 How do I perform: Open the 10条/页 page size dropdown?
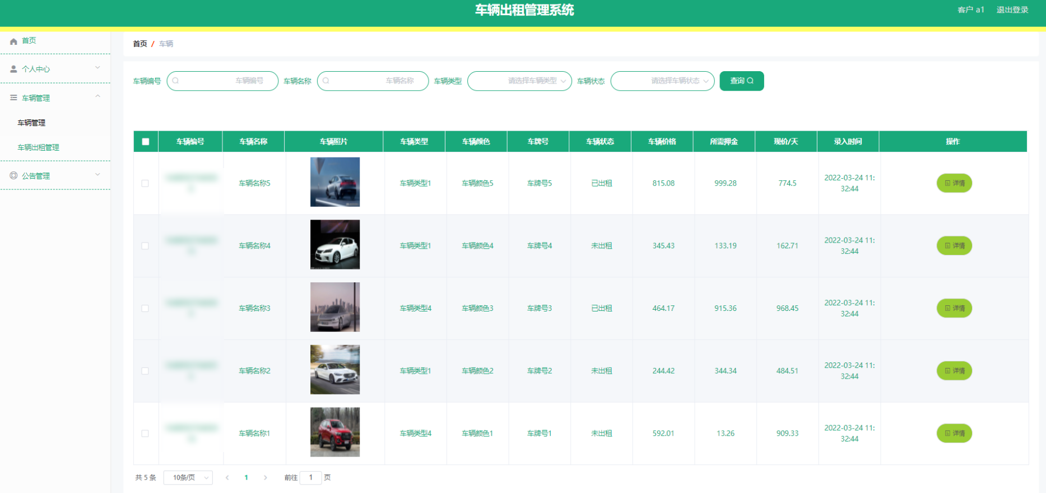188,478
